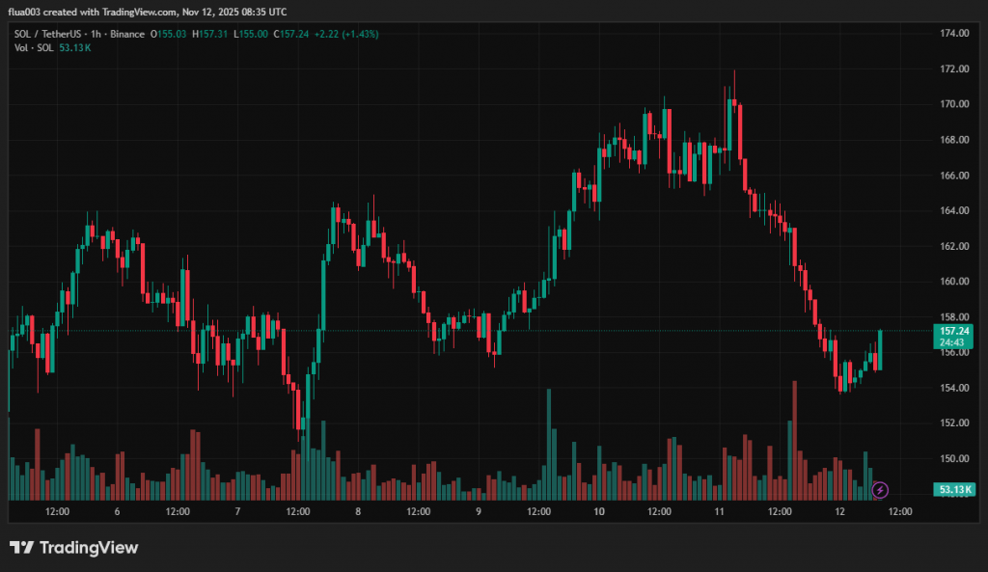Click the Binance exchange label in legend

[x=126, y=34]
